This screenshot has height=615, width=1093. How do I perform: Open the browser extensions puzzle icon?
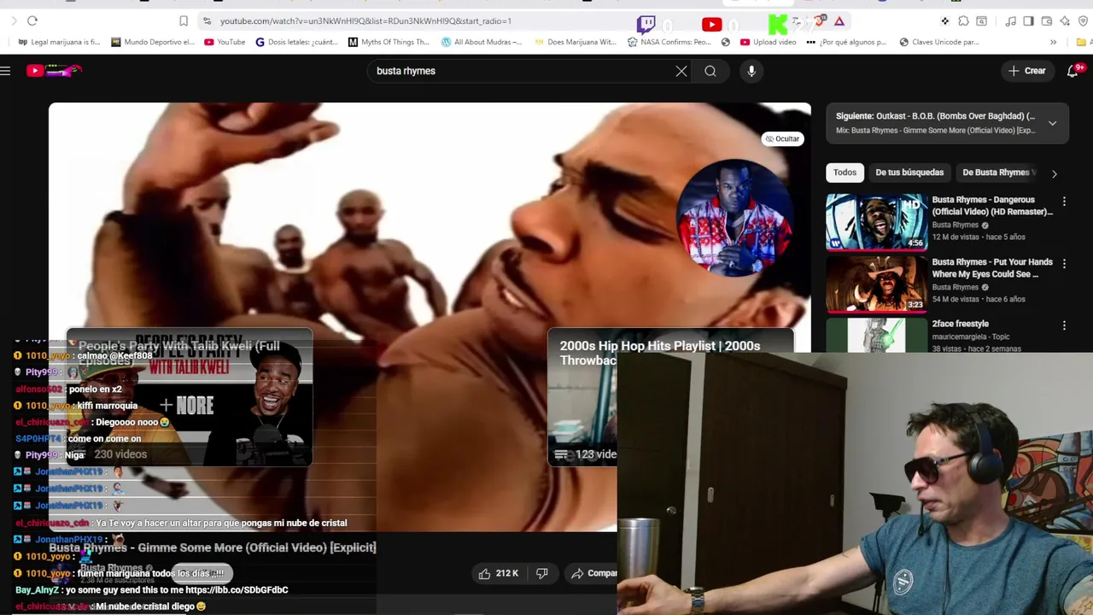pyautogui.click(x=963, y=21)
